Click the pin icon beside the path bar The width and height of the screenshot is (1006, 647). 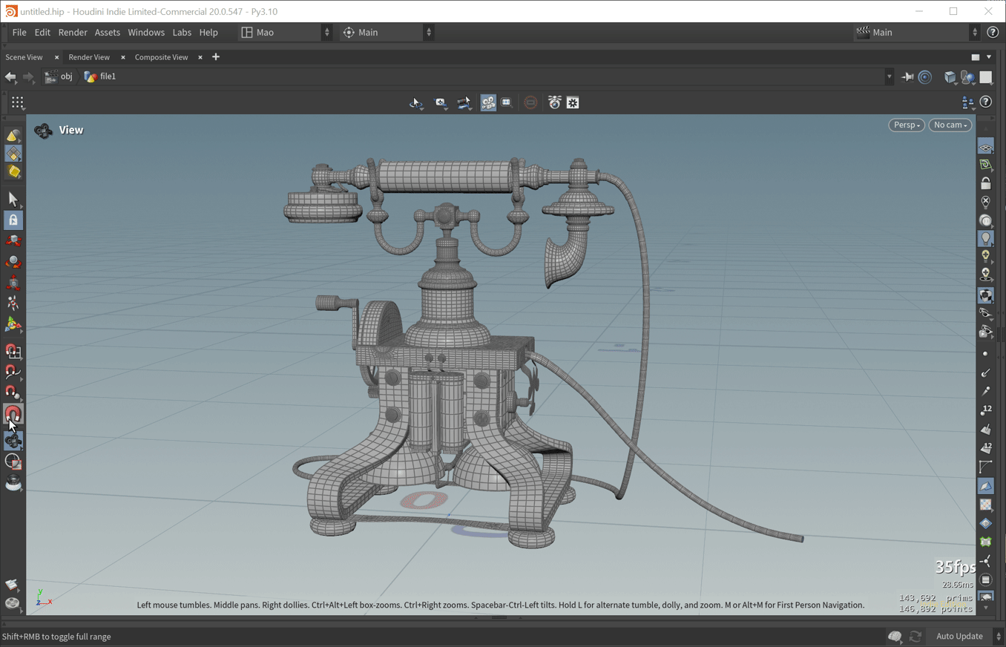(x=907, y=76)
